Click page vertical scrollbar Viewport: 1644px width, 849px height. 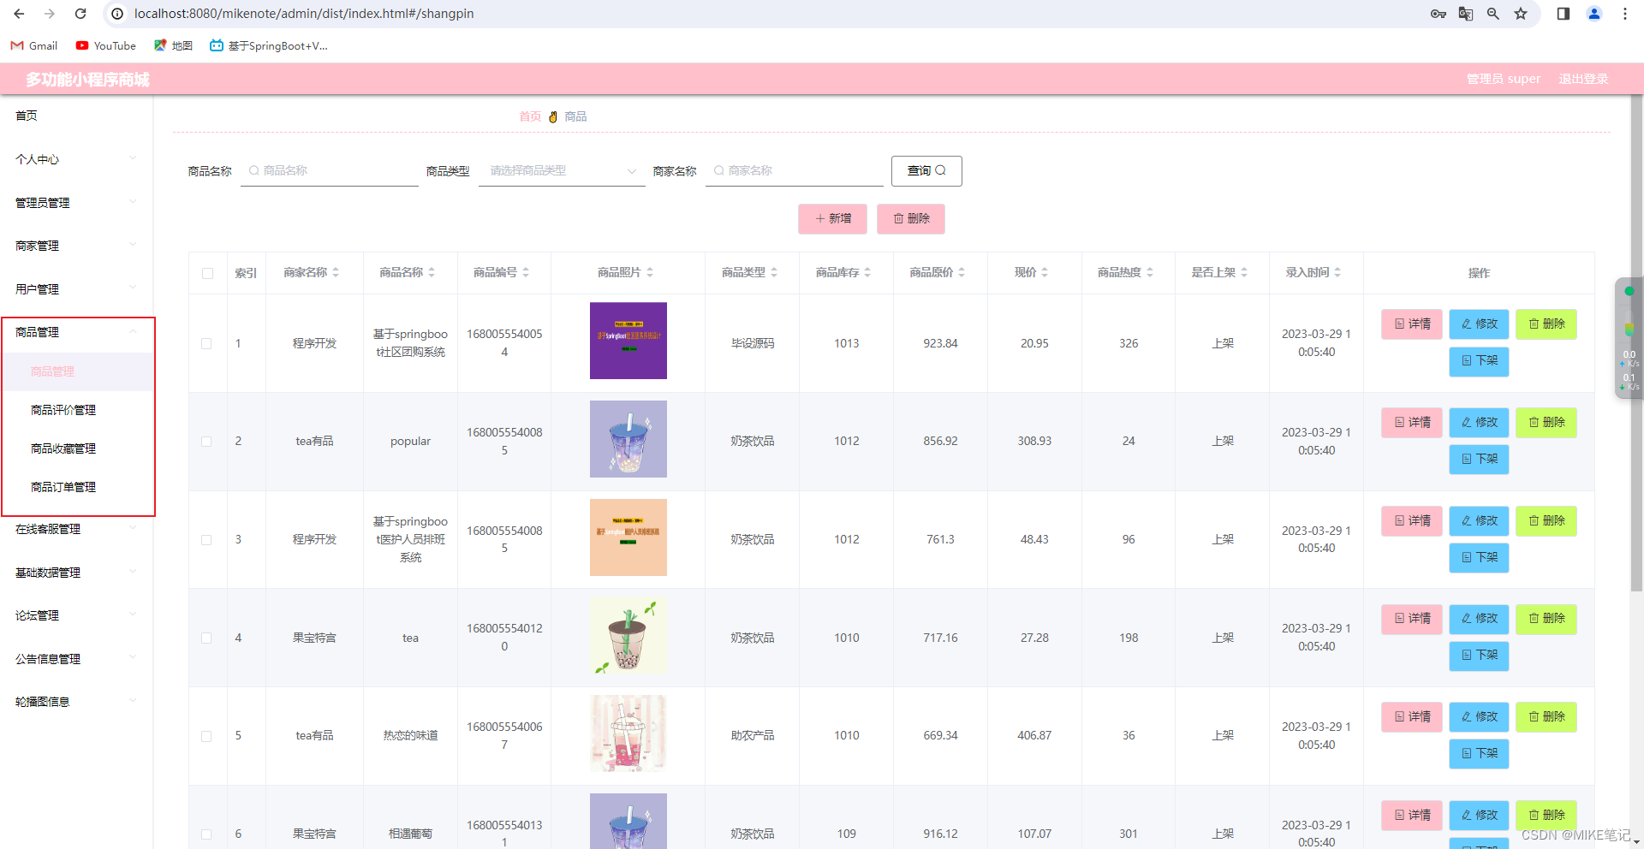[x=1636, y=342]
